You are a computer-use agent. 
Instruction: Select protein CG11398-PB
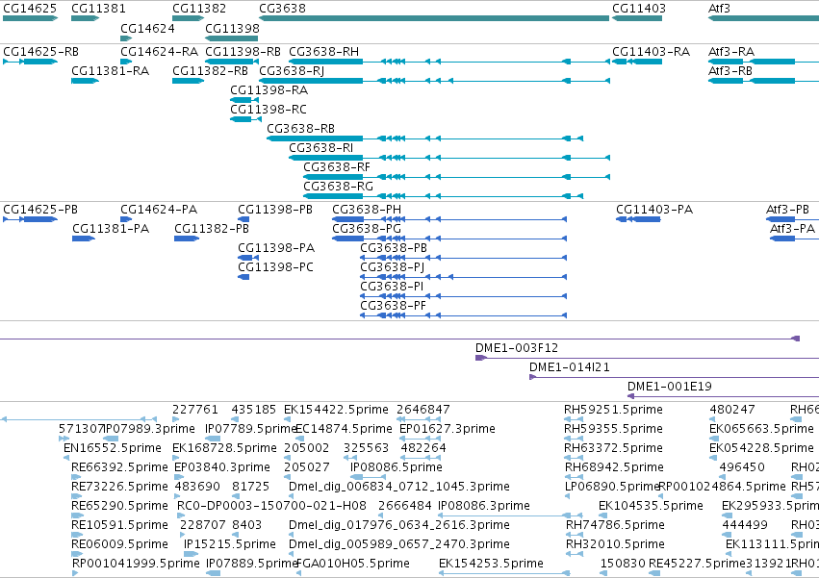pos(243,219)
